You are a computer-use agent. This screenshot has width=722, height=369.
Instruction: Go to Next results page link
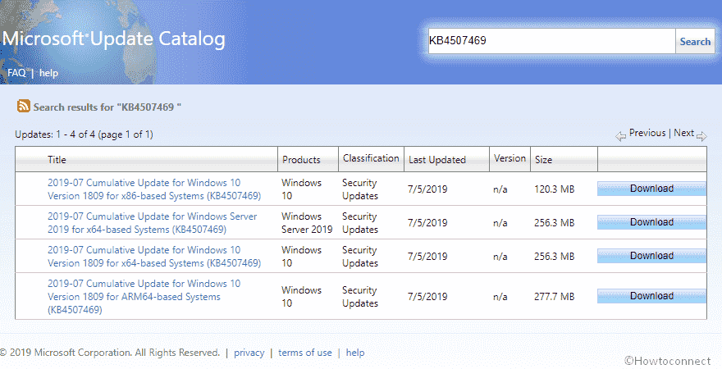pos(683,133)
